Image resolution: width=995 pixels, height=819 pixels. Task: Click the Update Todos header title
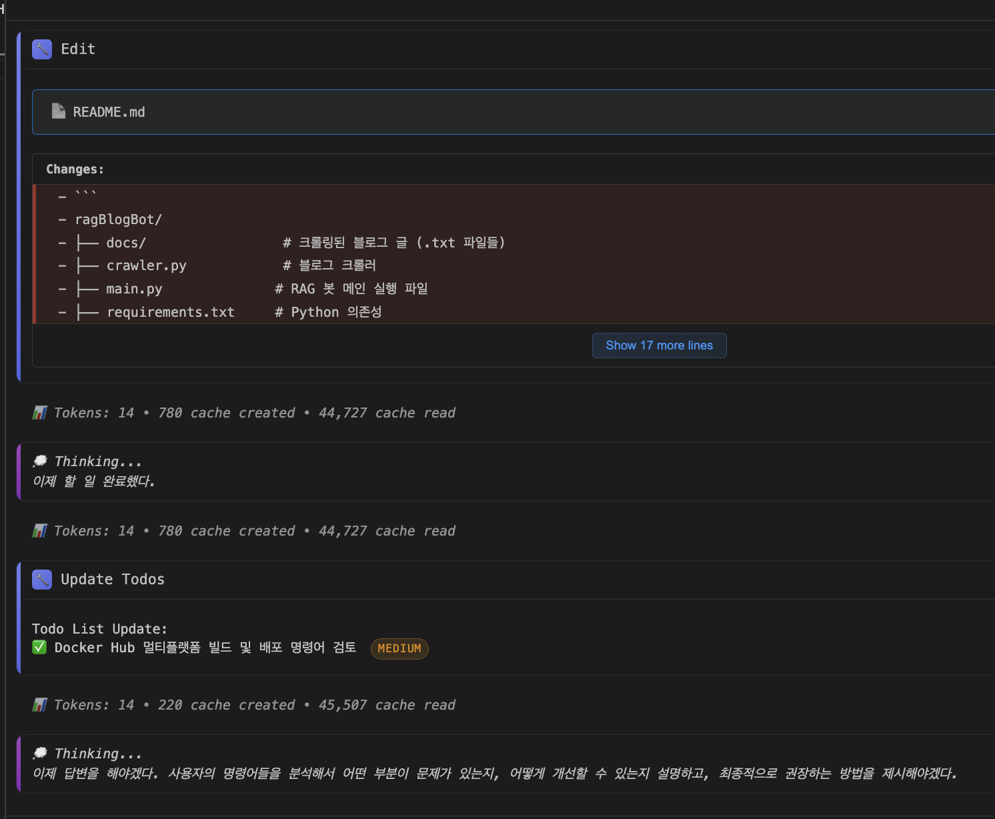point(113,580)
